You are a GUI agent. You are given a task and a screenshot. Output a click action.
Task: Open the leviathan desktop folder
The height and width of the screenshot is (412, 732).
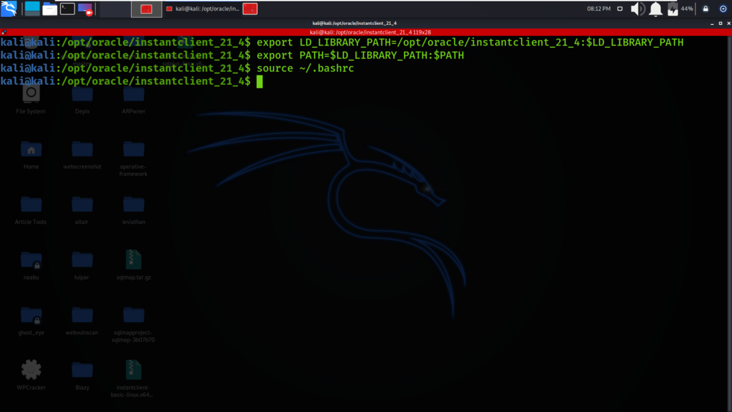tap(133, 211)
